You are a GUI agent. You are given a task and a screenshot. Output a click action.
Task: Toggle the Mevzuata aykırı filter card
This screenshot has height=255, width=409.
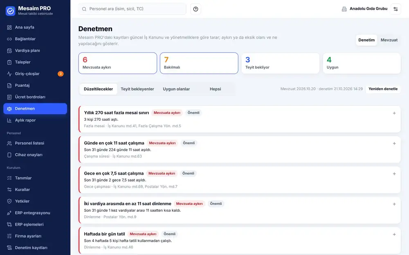click(x=118, y=63)
